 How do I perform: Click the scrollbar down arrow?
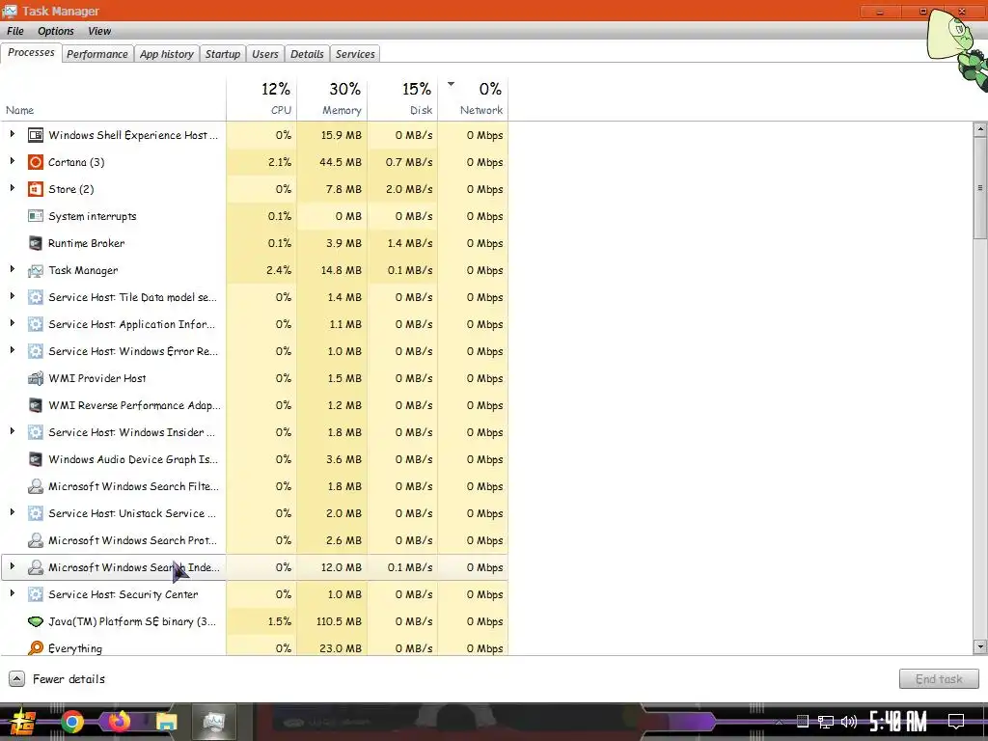tap(980, 646)
